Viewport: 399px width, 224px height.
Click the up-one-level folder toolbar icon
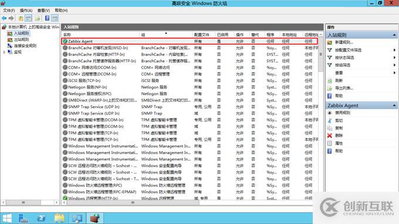21,18
